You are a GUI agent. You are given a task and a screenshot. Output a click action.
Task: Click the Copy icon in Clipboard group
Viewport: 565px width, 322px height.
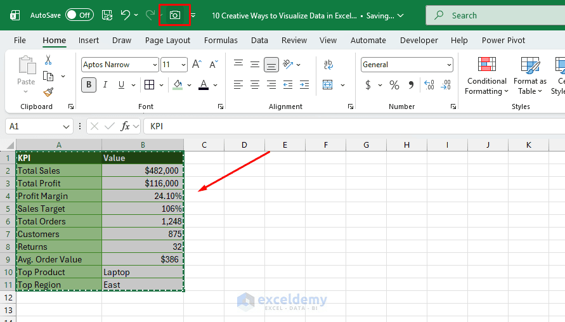point(48,76)
